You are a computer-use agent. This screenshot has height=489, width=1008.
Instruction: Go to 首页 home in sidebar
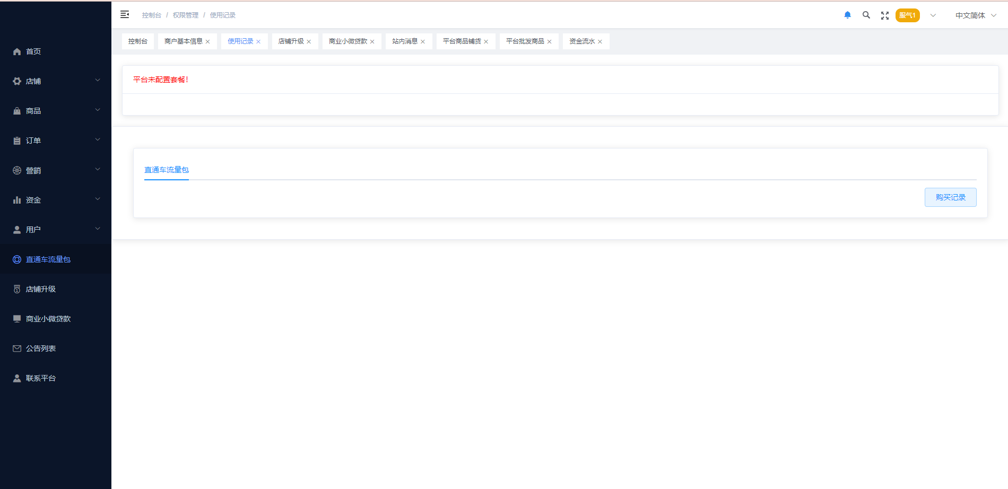coord(33,51)
